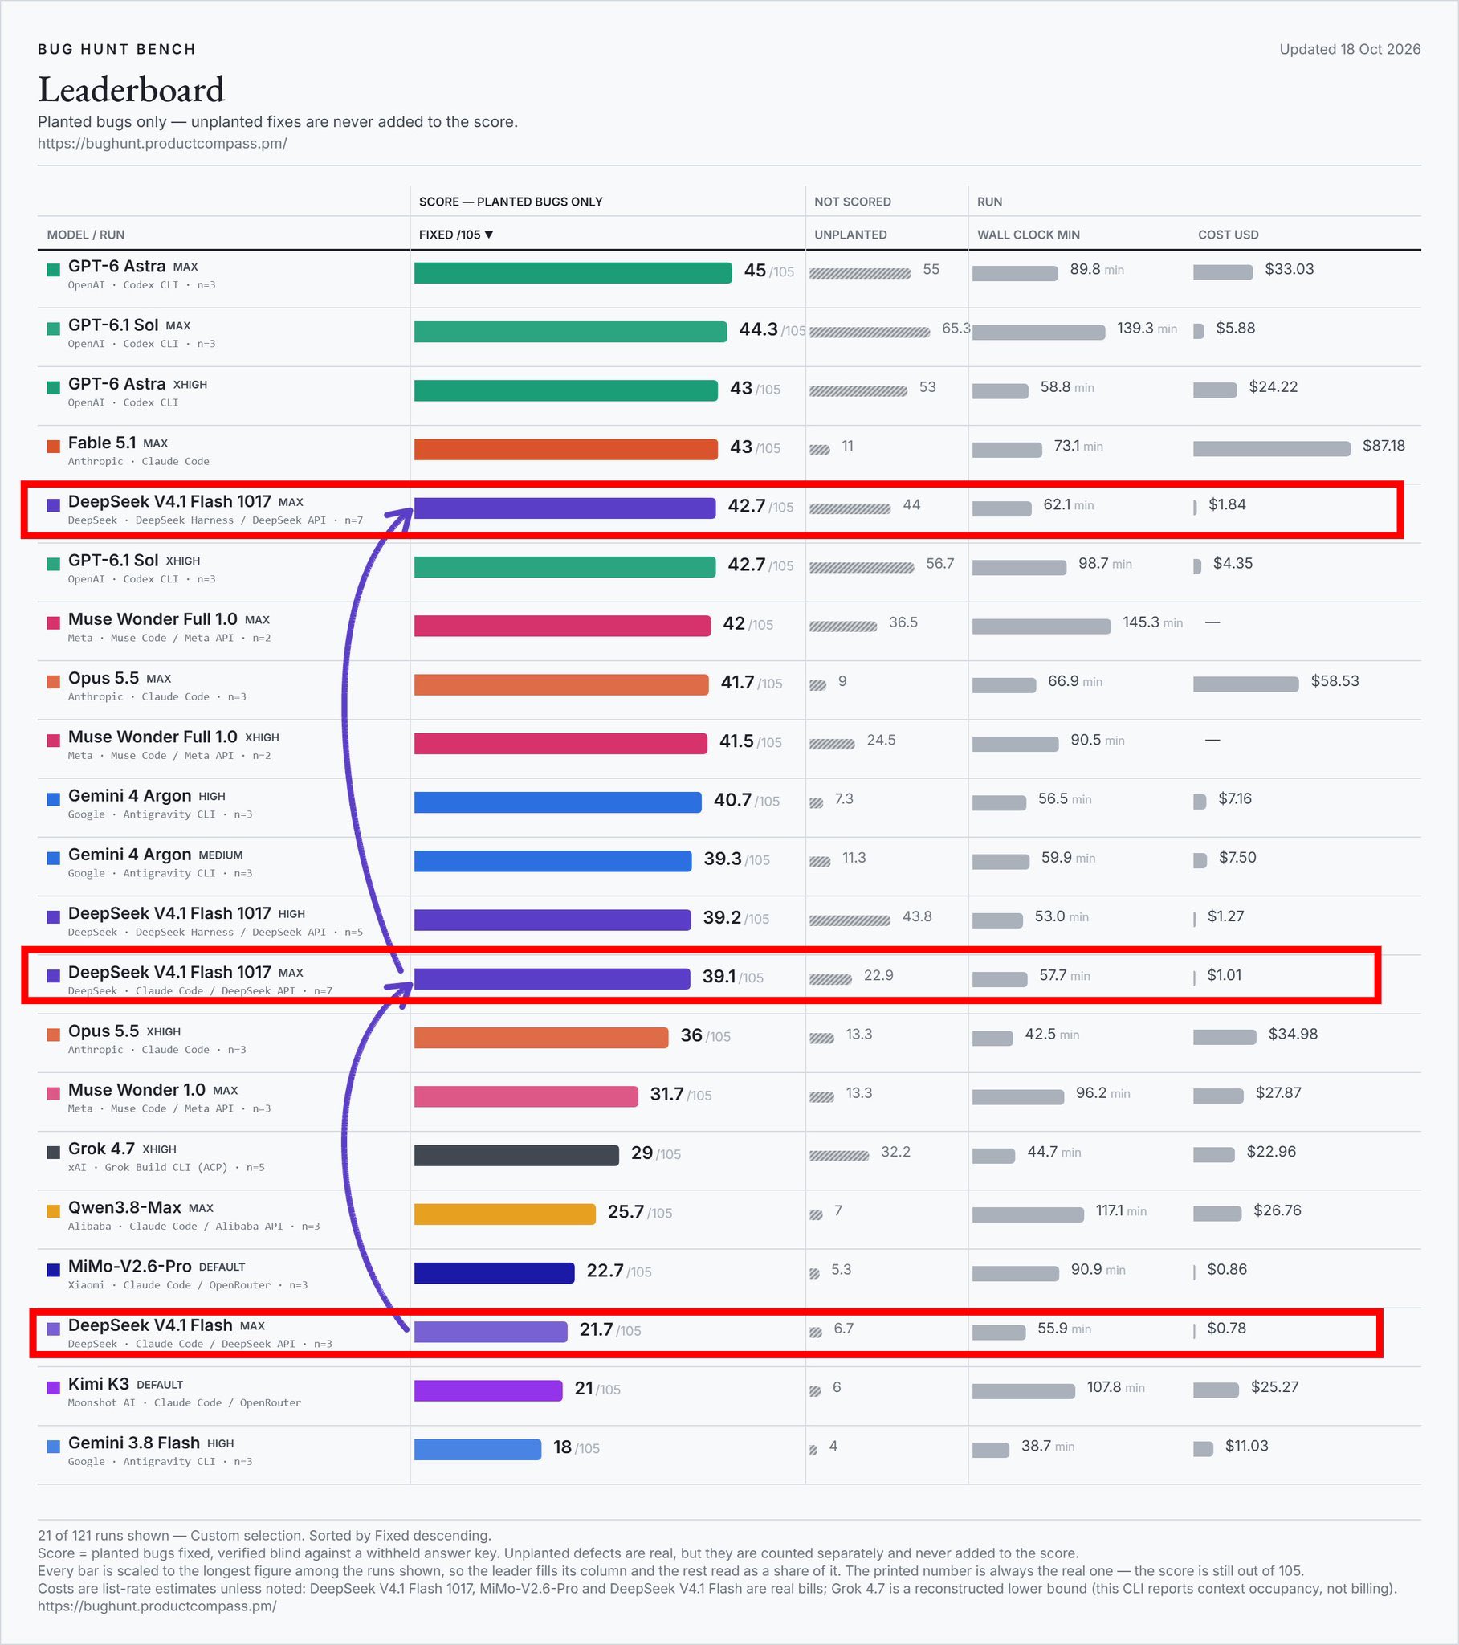
Task: Click the 139.3 min wall clock value
Action: pos(1147,329)
